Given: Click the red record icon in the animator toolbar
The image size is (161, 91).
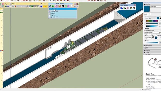Looking at the screenshot, I should click(15, 6).
